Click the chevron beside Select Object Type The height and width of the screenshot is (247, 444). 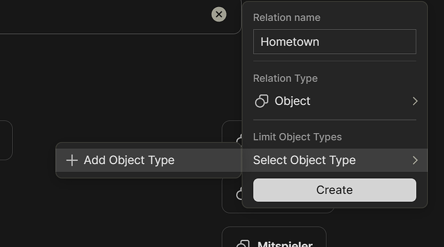click(x=415, y=160)
